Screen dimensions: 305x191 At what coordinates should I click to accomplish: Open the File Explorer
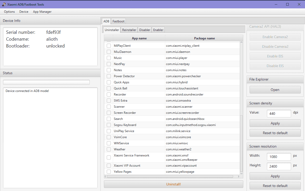[275, 90]
